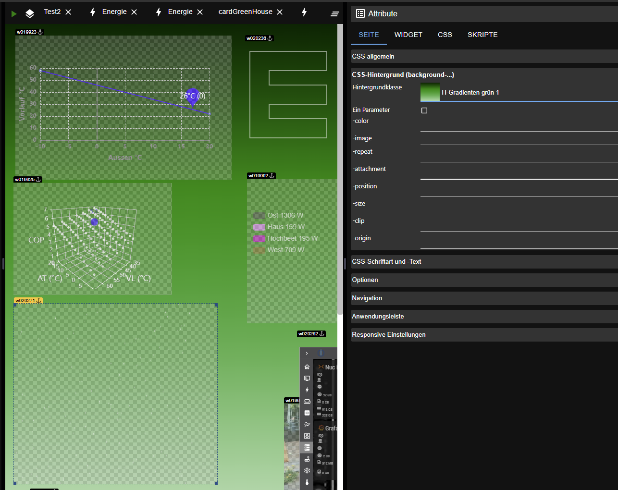Switch to the WIDGET tab
Viewport: 618px width, 490px height.
pyautogui.click(x=408, y=35)
